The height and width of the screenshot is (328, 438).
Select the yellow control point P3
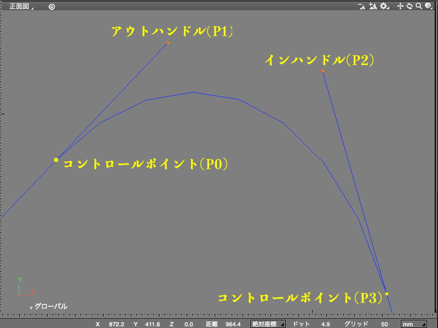pyautogui.click(x=387, y=294)
